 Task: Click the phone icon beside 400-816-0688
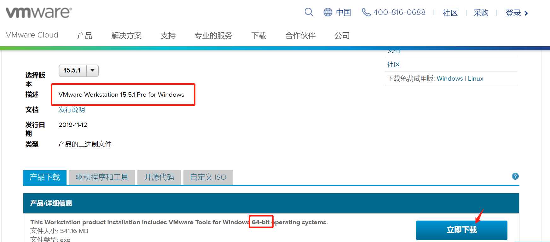point(366,12)
